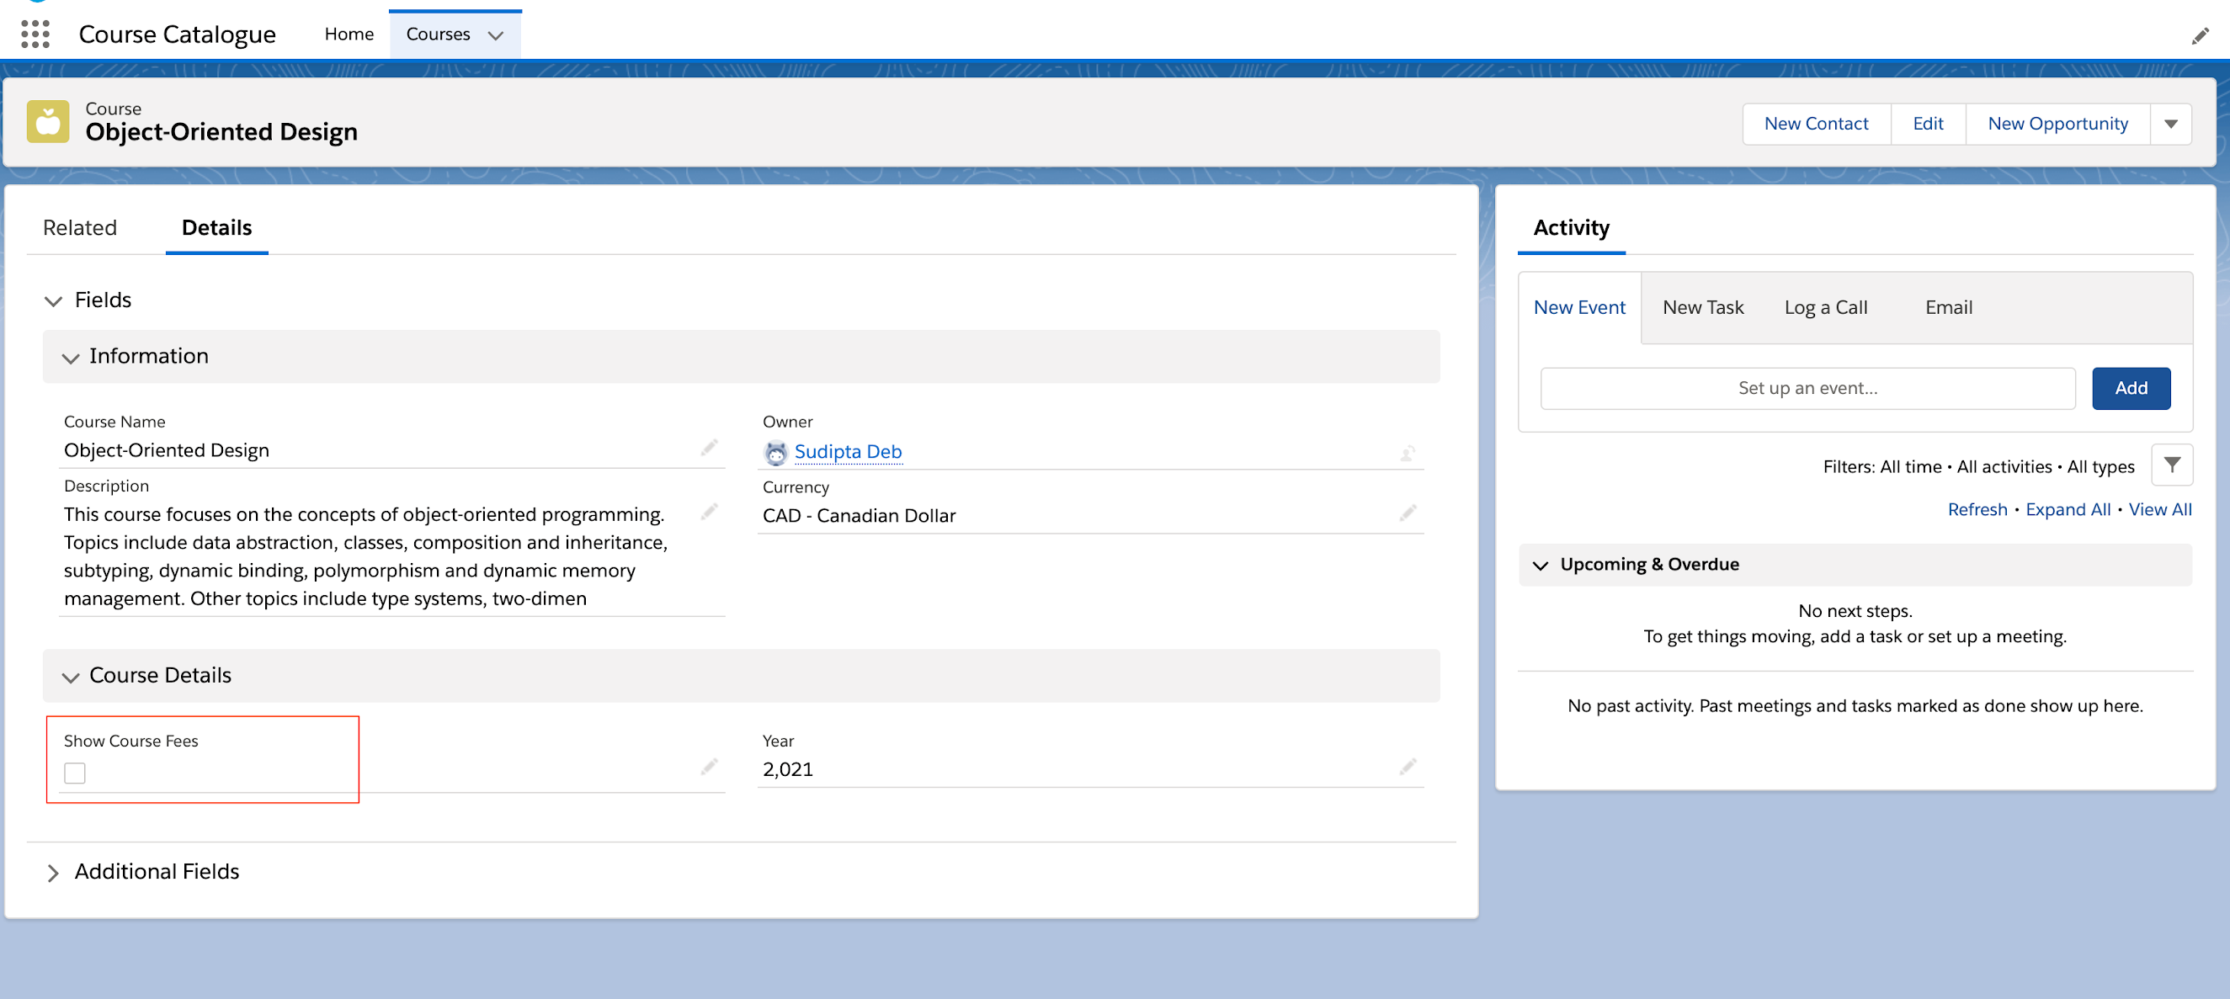Click the Salesforce cloud logo
Screen dimensions: 2230x999
39,2
